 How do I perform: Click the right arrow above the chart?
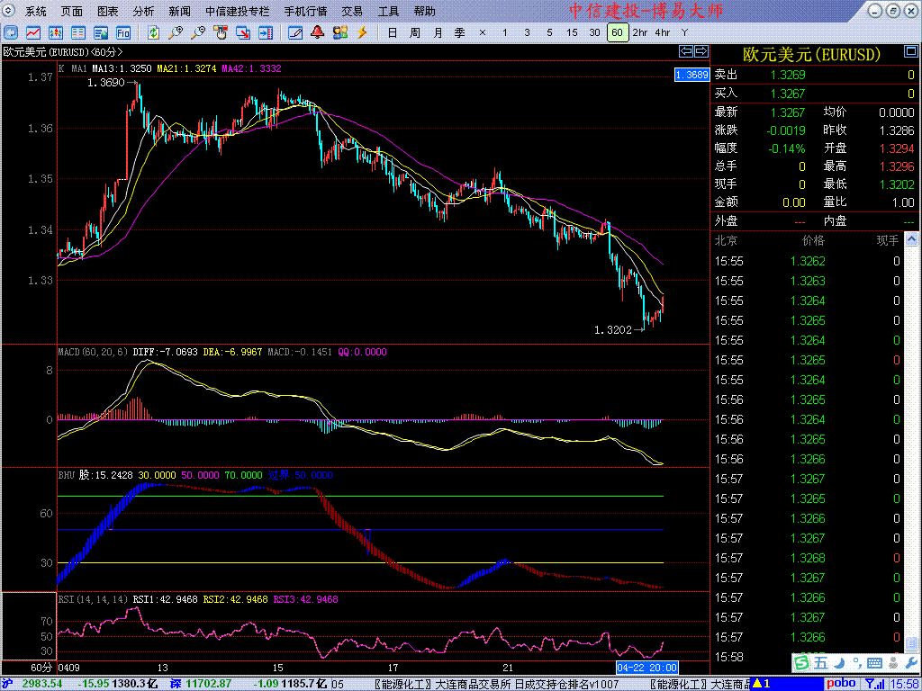(700, 51)
